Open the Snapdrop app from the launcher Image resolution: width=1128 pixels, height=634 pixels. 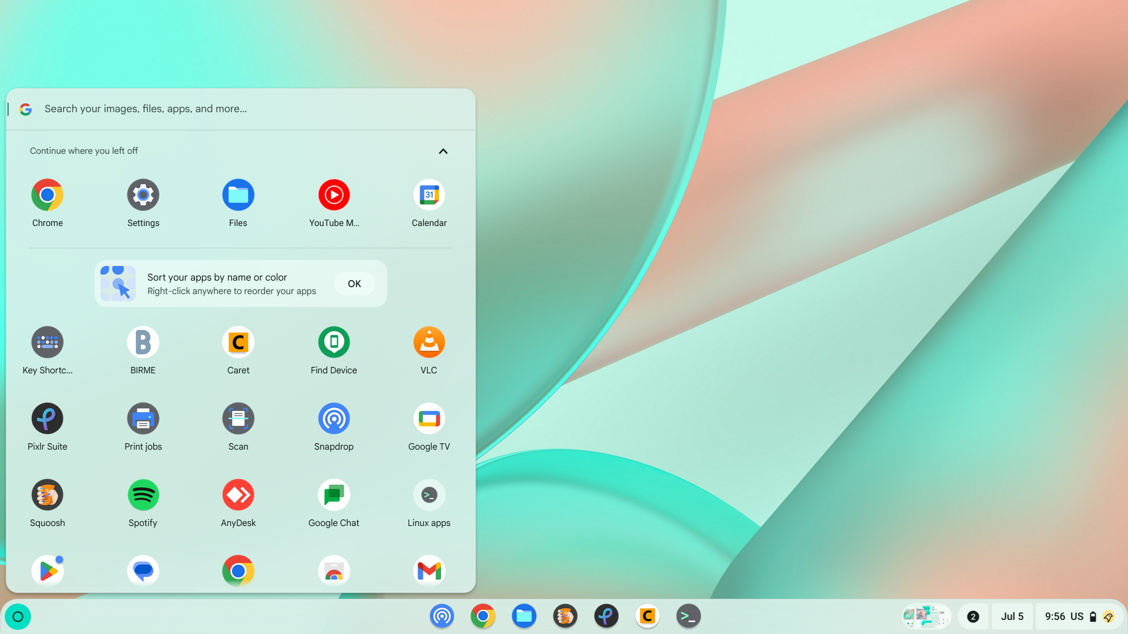pos(333,418)
